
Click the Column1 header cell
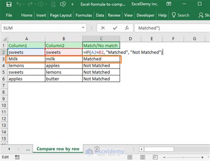26,46
